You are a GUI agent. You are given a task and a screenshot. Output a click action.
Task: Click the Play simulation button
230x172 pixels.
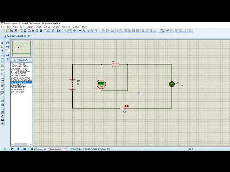click(x=5, y=149)
